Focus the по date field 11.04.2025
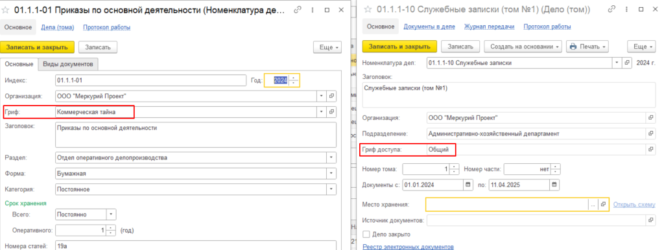The height and width of the screenshot is (250, 664). click(x=519, y=185)
